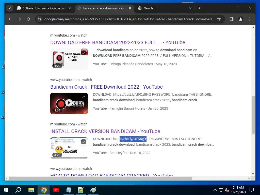Bookmark this page with the star icon
This screenshot has width=260, height=195.
pyautogui.click(x=219, y=19)
